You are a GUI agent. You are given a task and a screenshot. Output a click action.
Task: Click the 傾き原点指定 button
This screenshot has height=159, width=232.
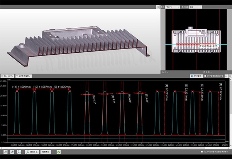tap(24, 76)
